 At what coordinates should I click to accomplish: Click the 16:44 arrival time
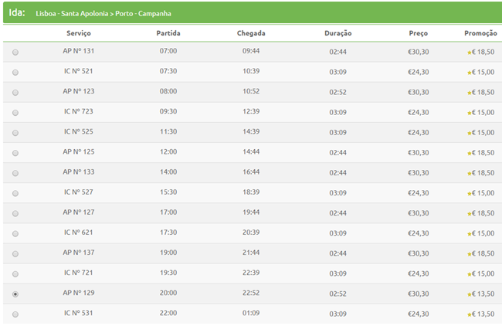tap(251, 172)
